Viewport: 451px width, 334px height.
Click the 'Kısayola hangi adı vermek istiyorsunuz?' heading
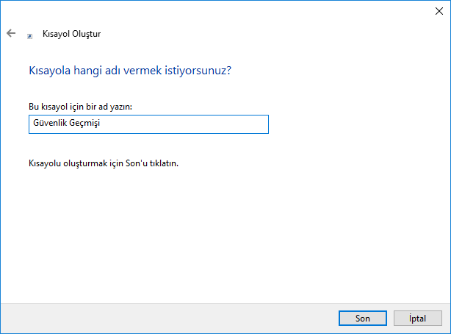(x=130, y=71)
